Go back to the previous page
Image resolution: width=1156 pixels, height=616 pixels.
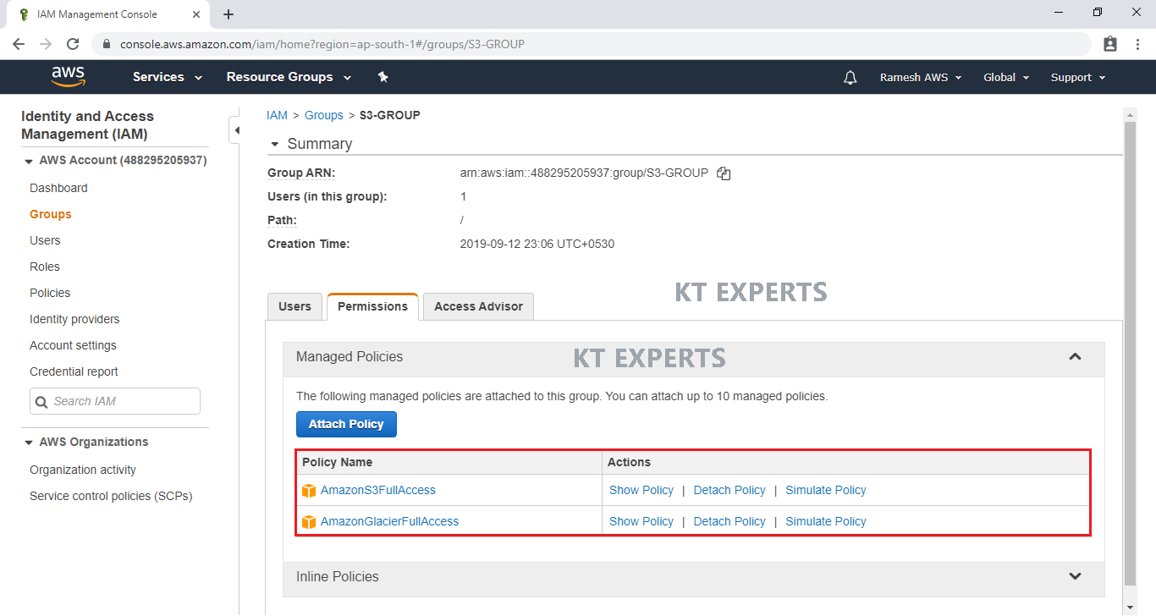click(19, 44)
